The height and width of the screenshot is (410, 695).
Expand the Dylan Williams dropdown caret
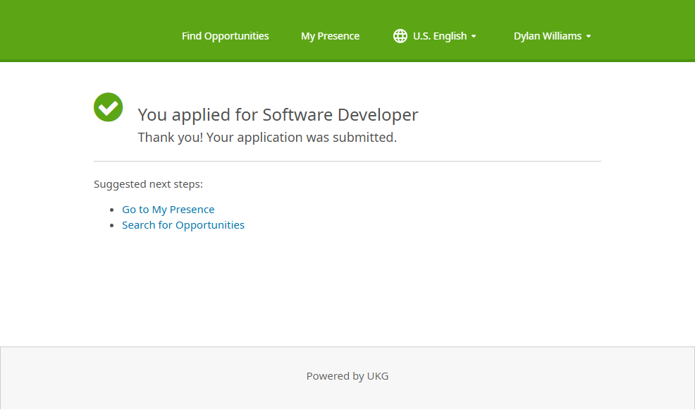[589, 37]
